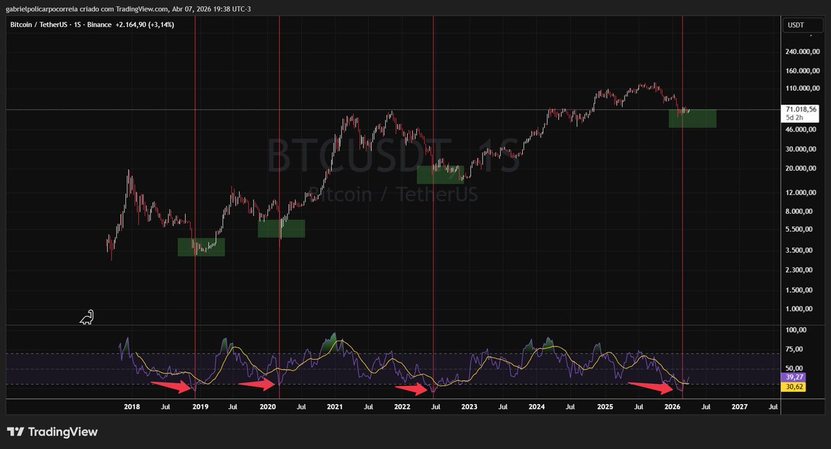The image size is (831, 449).
Task: Click the 240.000,00 price axis label
Action: 802,52
